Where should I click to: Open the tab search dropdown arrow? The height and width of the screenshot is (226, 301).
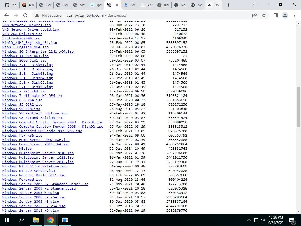pos(254,4)
